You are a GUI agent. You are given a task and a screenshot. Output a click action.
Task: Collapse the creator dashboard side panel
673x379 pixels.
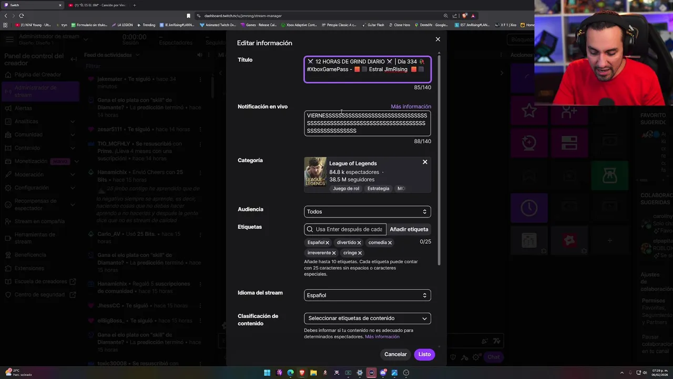coord(74,59)
